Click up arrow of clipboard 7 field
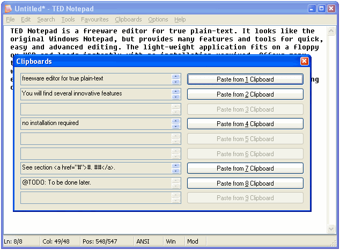 (176, 166)
